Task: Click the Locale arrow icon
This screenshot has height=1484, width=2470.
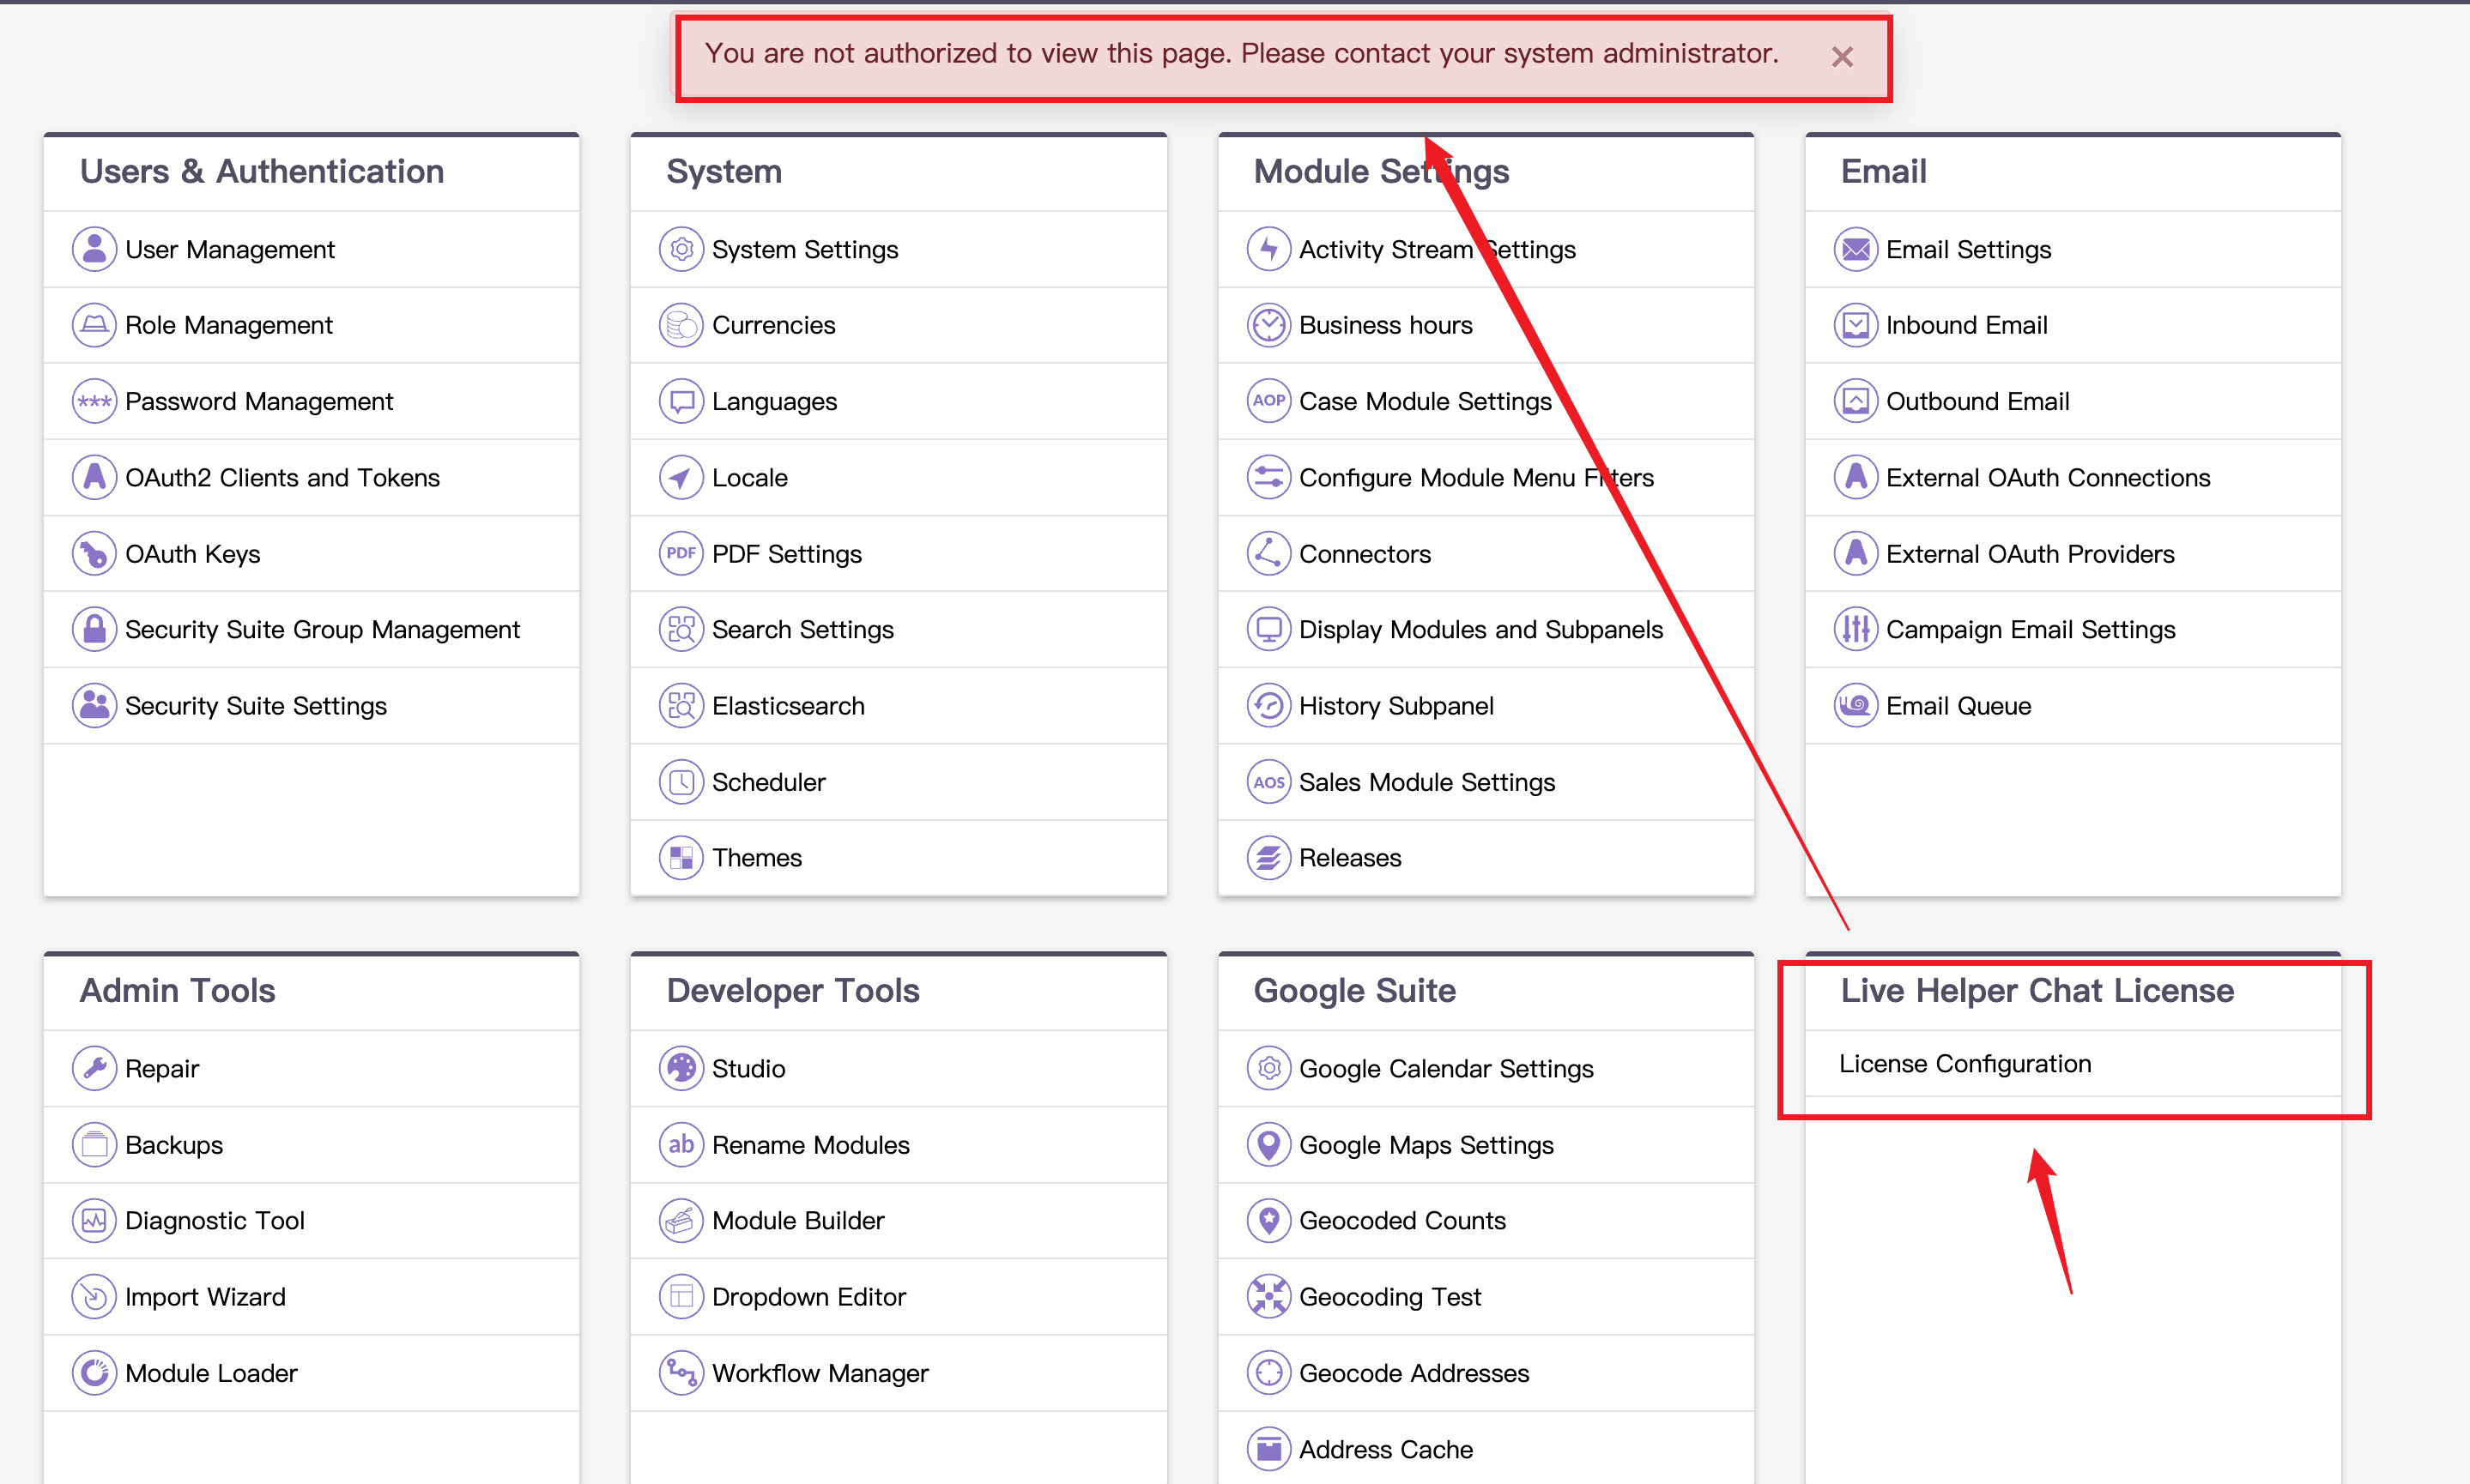Action: (681, 477)
